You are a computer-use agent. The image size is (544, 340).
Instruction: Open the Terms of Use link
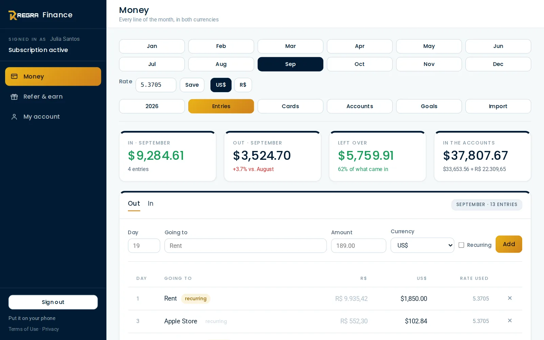(x=23, y=329)
